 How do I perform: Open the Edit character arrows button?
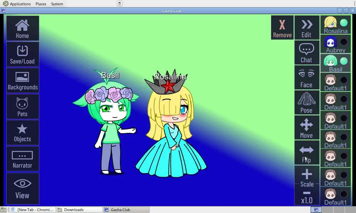(x=307, y=27)
